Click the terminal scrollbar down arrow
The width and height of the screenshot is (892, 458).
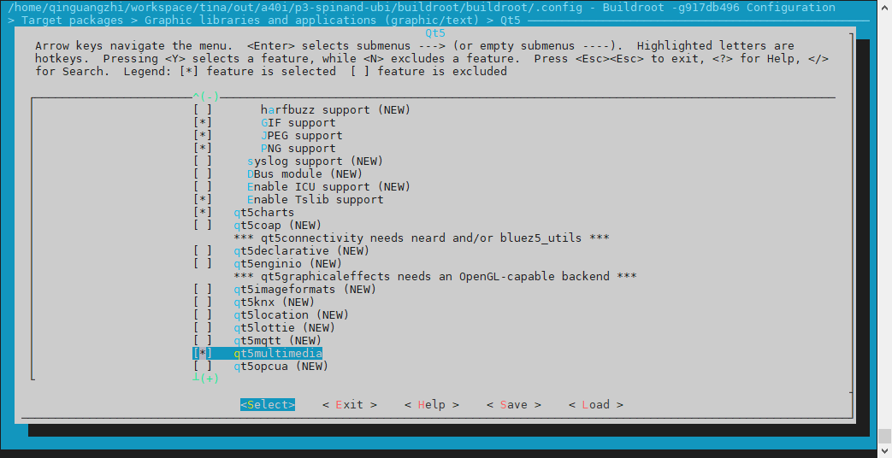885,452
